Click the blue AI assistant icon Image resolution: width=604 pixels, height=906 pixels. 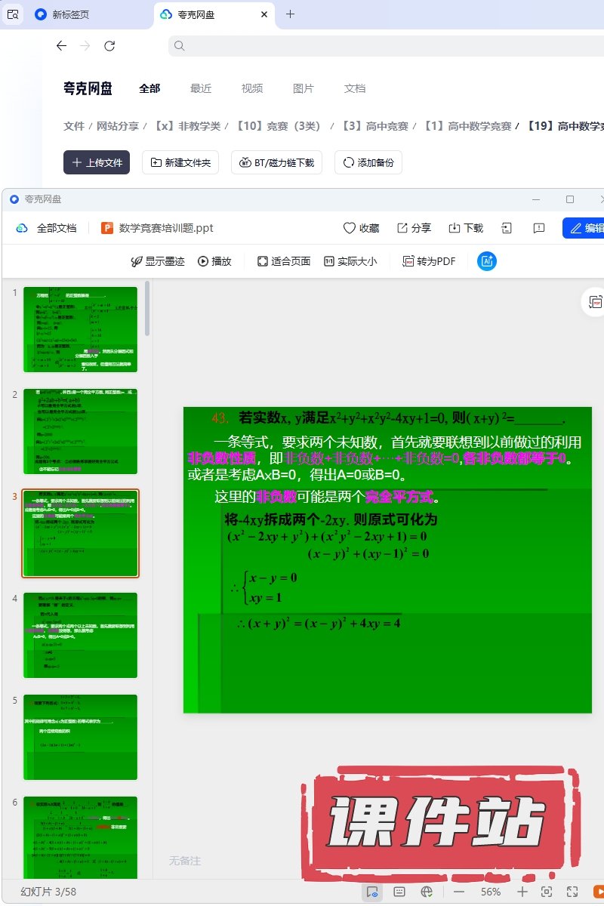(x=487, y=261)
